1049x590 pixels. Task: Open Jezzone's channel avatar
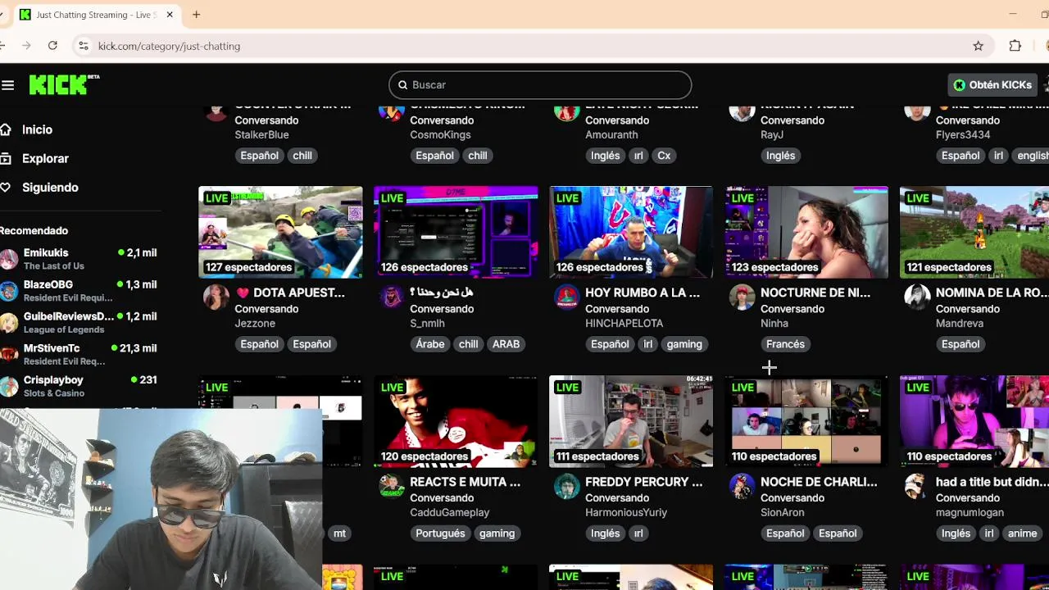tap(216, 297)
